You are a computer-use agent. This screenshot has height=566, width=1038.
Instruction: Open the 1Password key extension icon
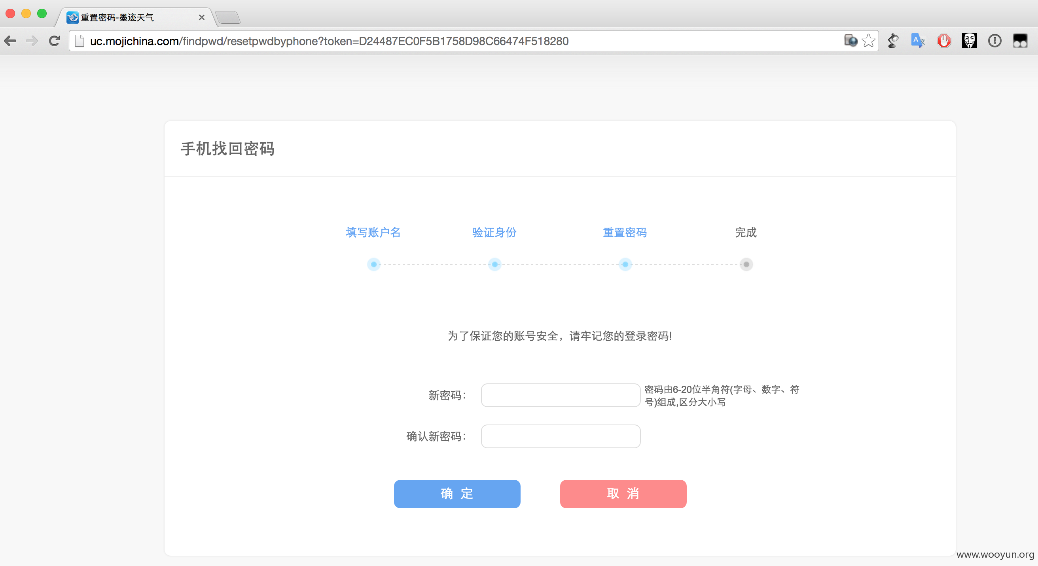pos(994,41)
